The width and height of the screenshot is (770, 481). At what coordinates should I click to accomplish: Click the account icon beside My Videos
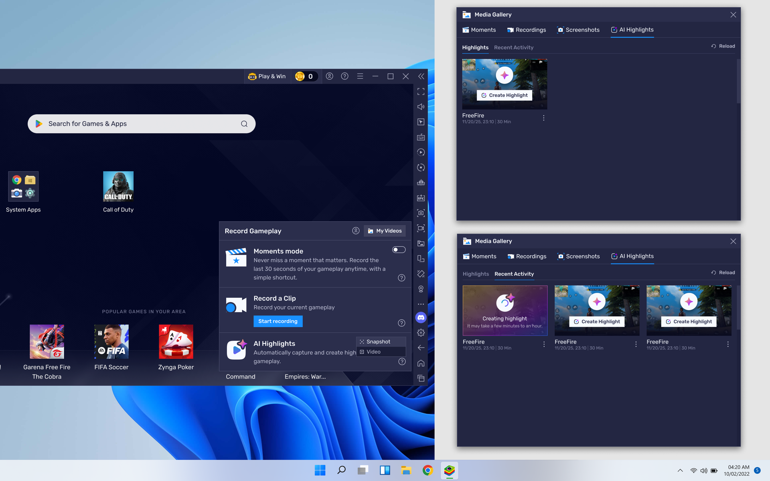coord(356,230)
